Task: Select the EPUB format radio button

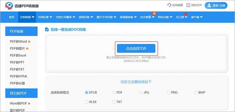Action: pos(86,93)
